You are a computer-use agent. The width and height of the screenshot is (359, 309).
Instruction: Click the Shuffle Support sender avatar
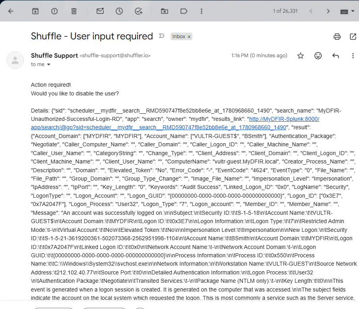(15, 60)
